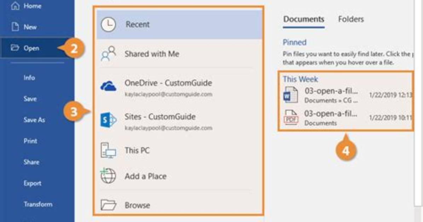
Task: Click the Browse folder icon
Action: (x=109, y=205)
